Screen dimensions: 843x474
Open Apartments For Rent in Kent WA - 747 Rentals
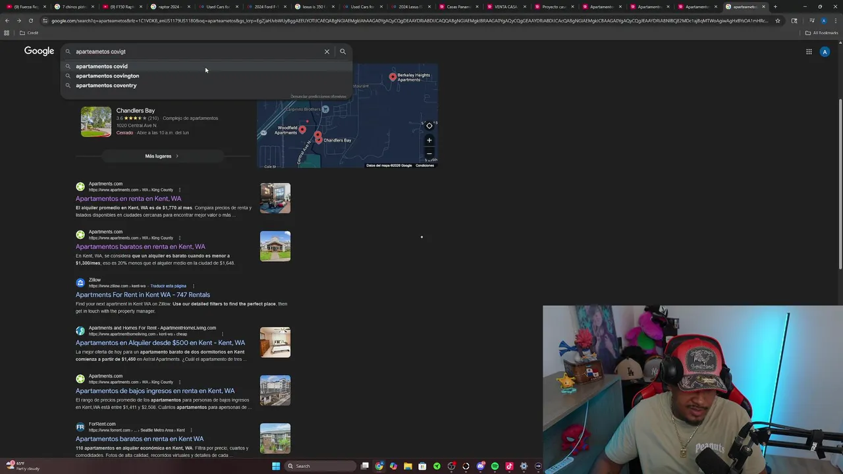(143, 295)
